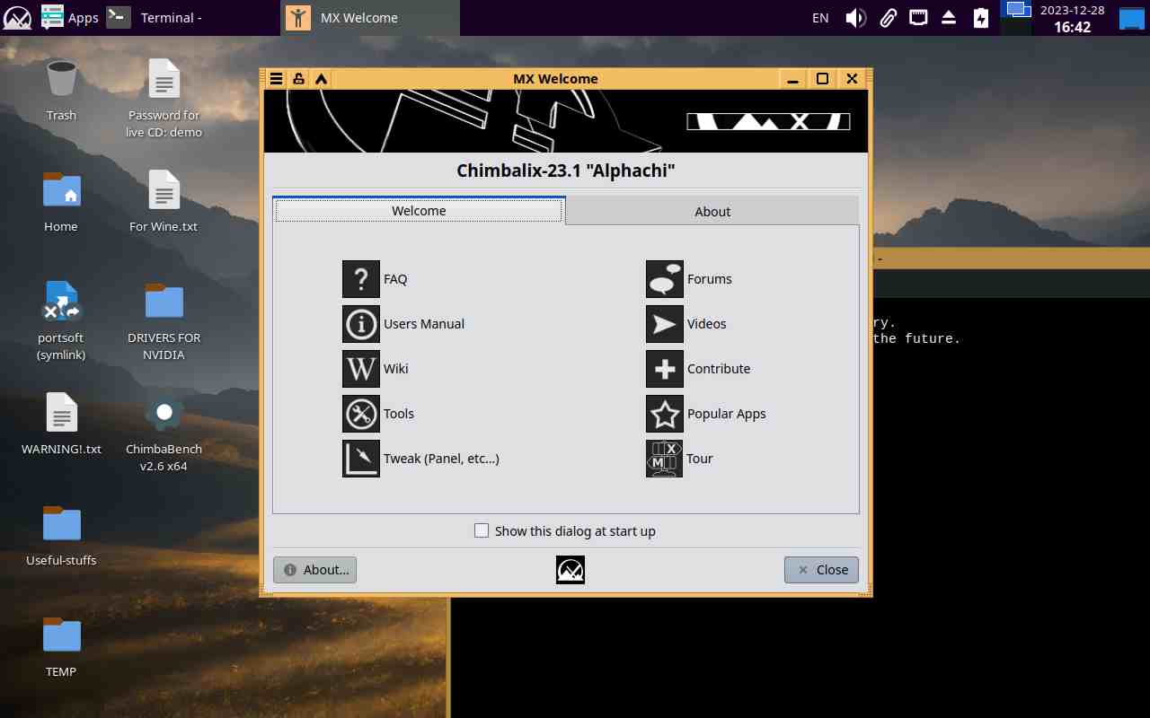Screen dimensions: 1150x718
Task: Open the Home folder on desktop
Action: pos(61,190)
